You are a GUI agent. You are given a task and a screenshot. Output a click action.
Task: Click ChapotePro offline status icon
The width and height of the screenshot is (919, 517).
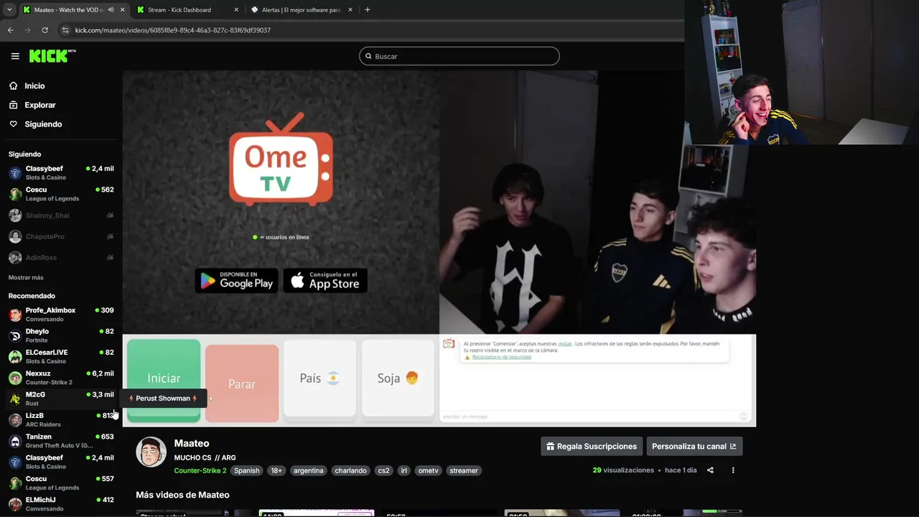coord(110,236)
